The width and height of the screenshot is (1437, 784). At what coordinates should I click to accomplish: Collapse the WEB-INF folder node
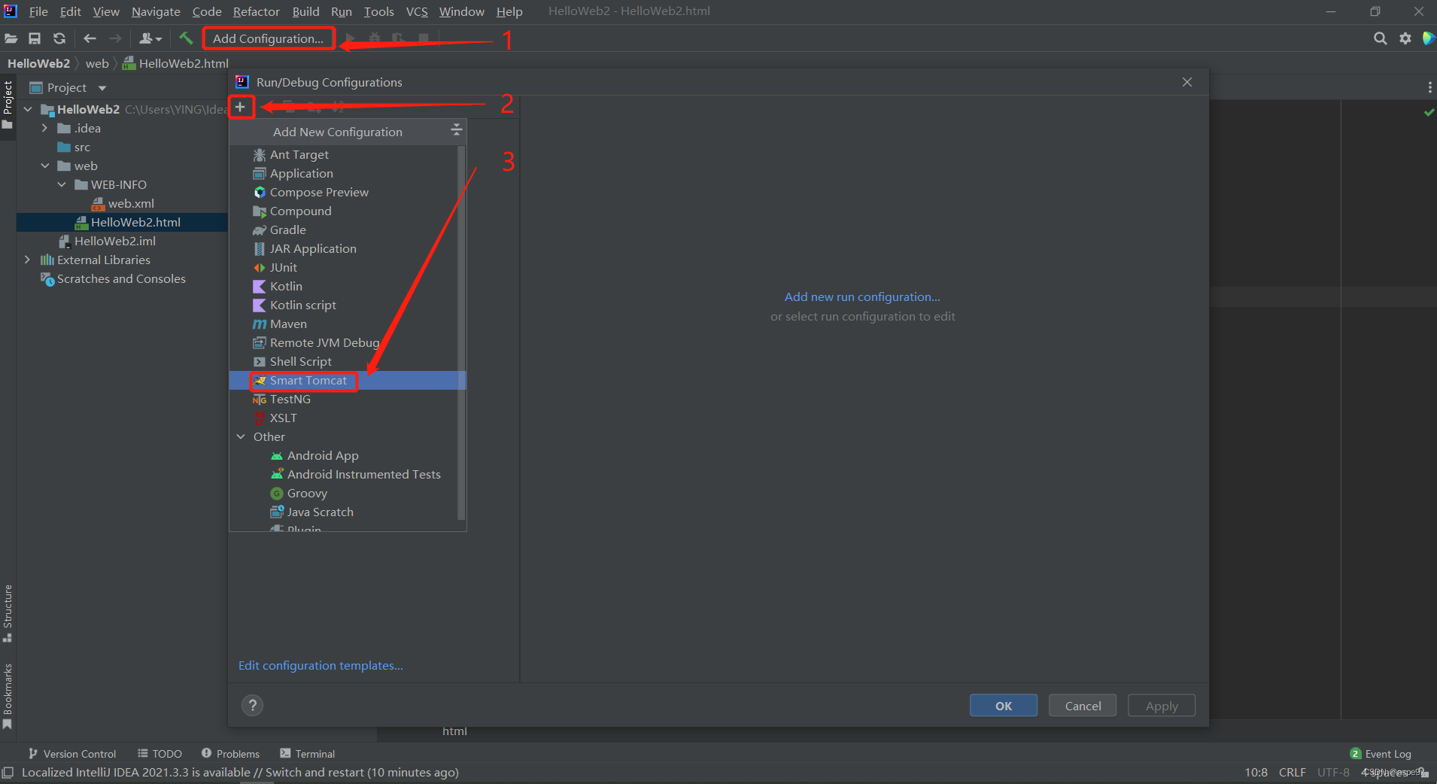62,184
